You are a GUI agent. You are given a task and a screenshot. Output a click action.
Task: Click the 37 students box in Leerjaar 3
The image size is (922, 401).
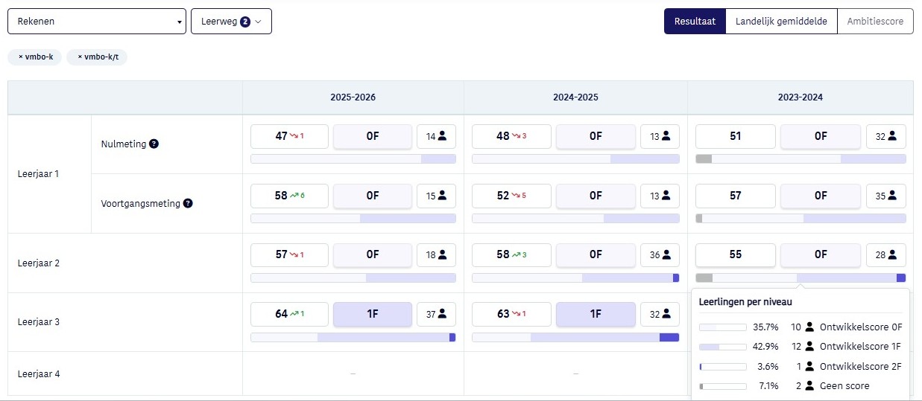(436, 314)
